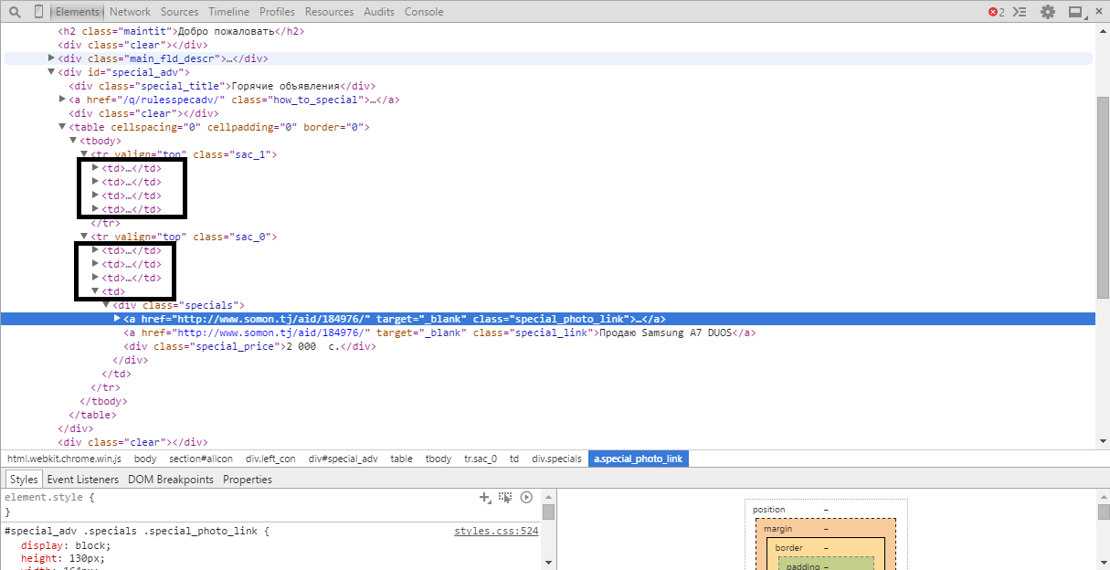Collapse the tr class sac_0 row
The image size is (1110, 570).
click(84, 237)
